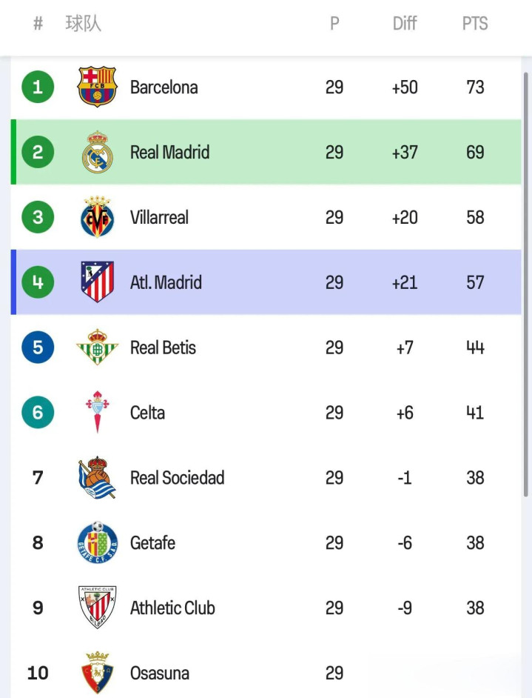Select the Villarreal team name

tap(159, 218)
